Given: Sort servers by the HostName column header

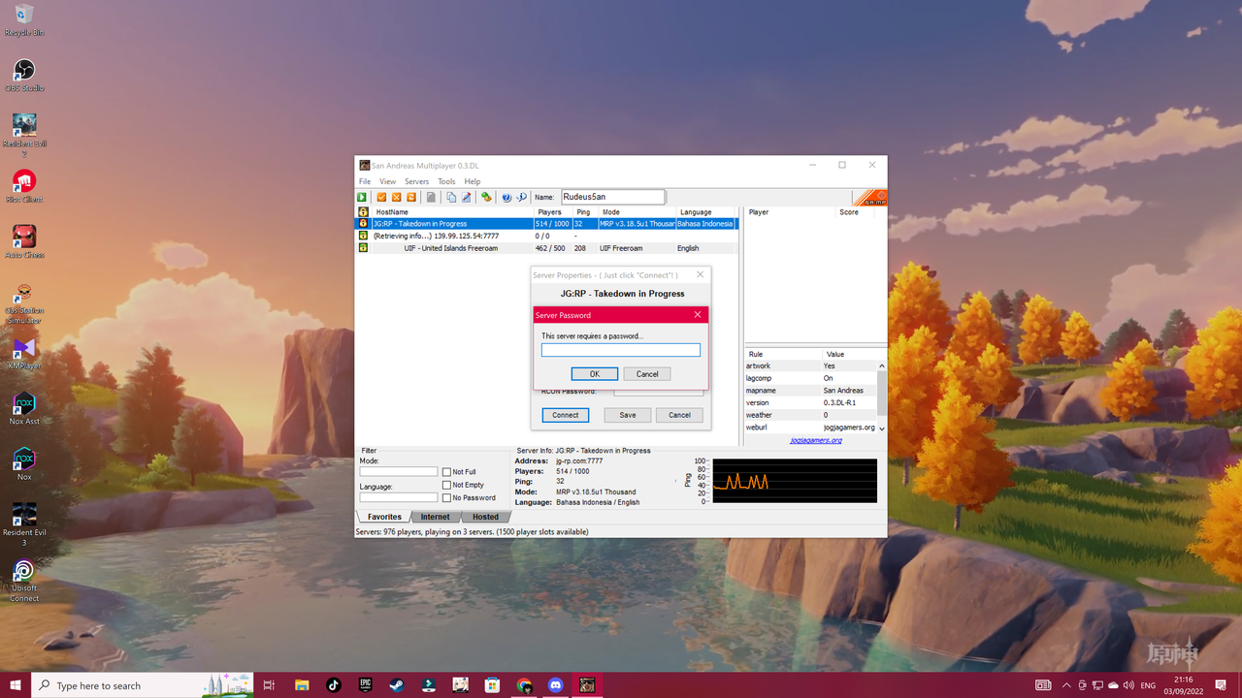Looking at the screenshot, I should pos(451,212).
